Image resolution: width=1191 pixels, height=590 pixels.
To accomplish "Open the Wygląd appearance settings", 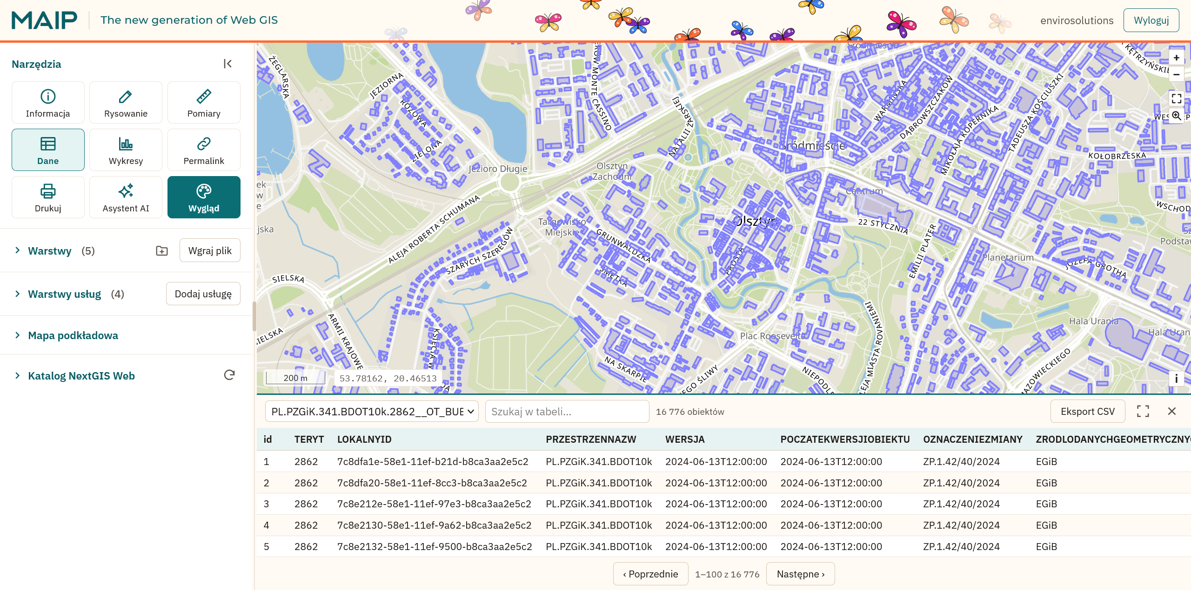I will (x=204, y=197).
